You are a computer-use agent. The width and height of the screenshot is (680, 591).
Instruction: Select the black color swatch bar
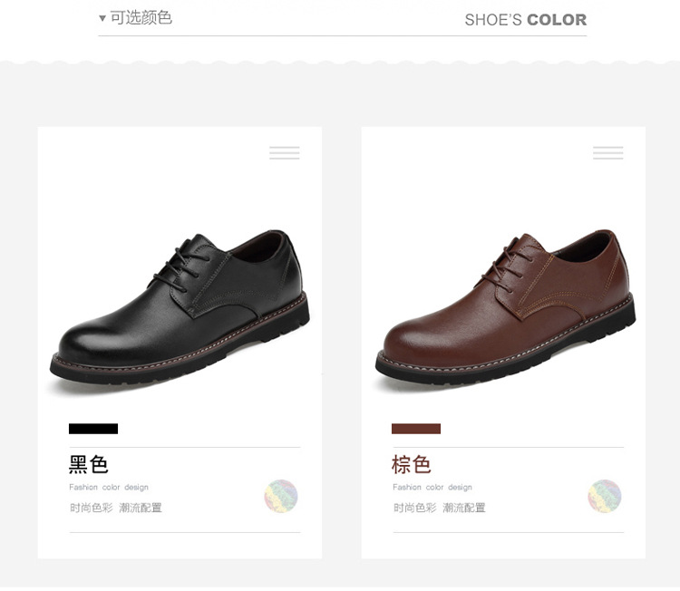(93, 429)
